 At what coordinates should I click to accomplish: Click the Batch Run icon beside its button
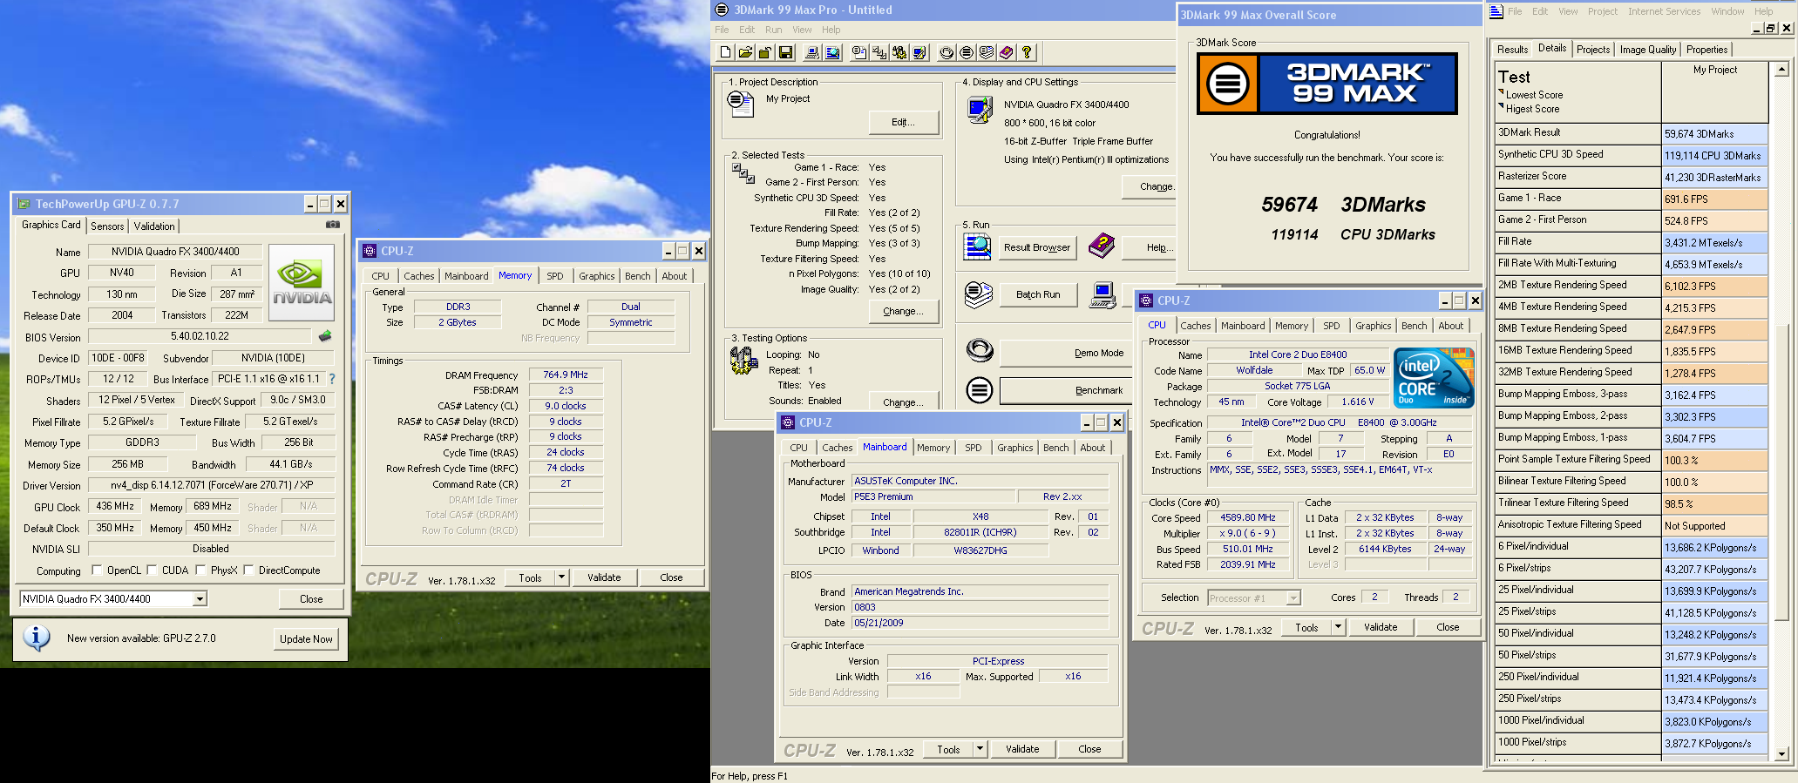click(x=979, y=294)
